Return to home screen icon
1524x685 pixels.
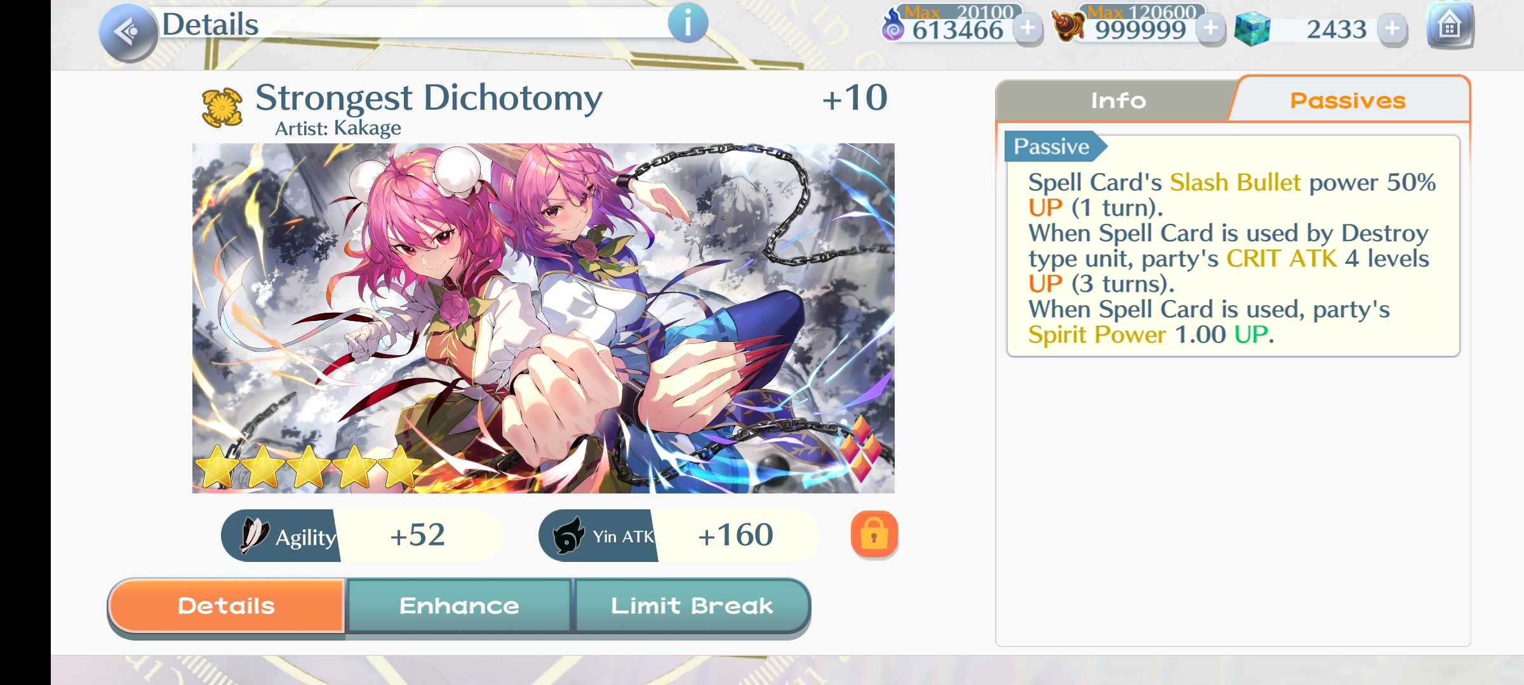tap(1450, 26)
